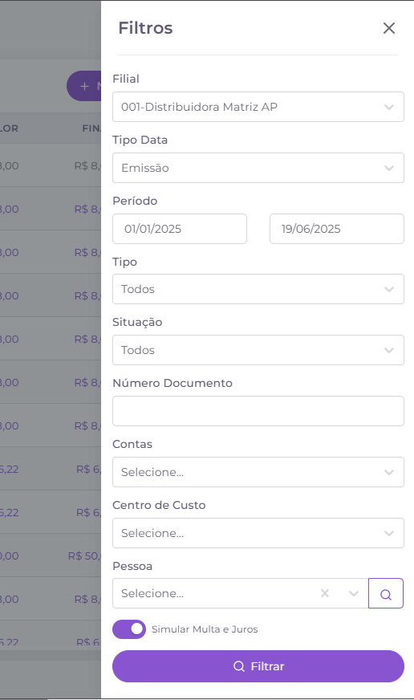414x700 pixels.
Task: Click the Simular Multa e Juros label
Action: 205,629
